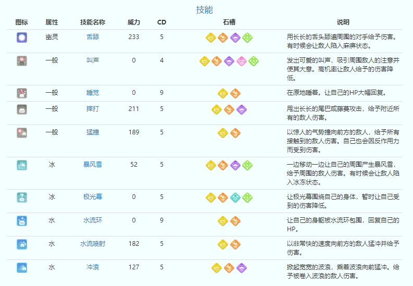Click the 舌舔 description text
Image resolution: width=413 pixels, height=286 pixels.
[342, 41]
